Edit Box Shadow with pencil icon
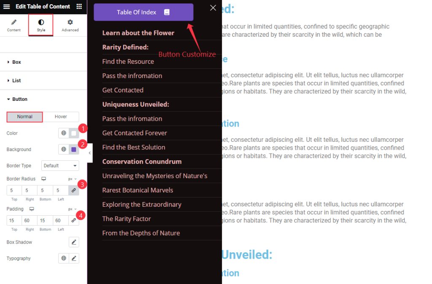The width and height of the screenshot is (432, 284). (74, 242)
